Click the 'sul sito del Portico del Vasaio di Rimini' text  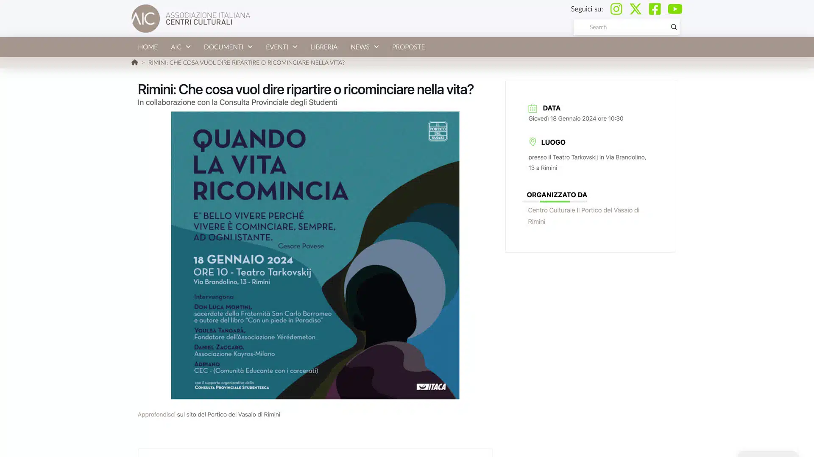click(x=229, y=415)
